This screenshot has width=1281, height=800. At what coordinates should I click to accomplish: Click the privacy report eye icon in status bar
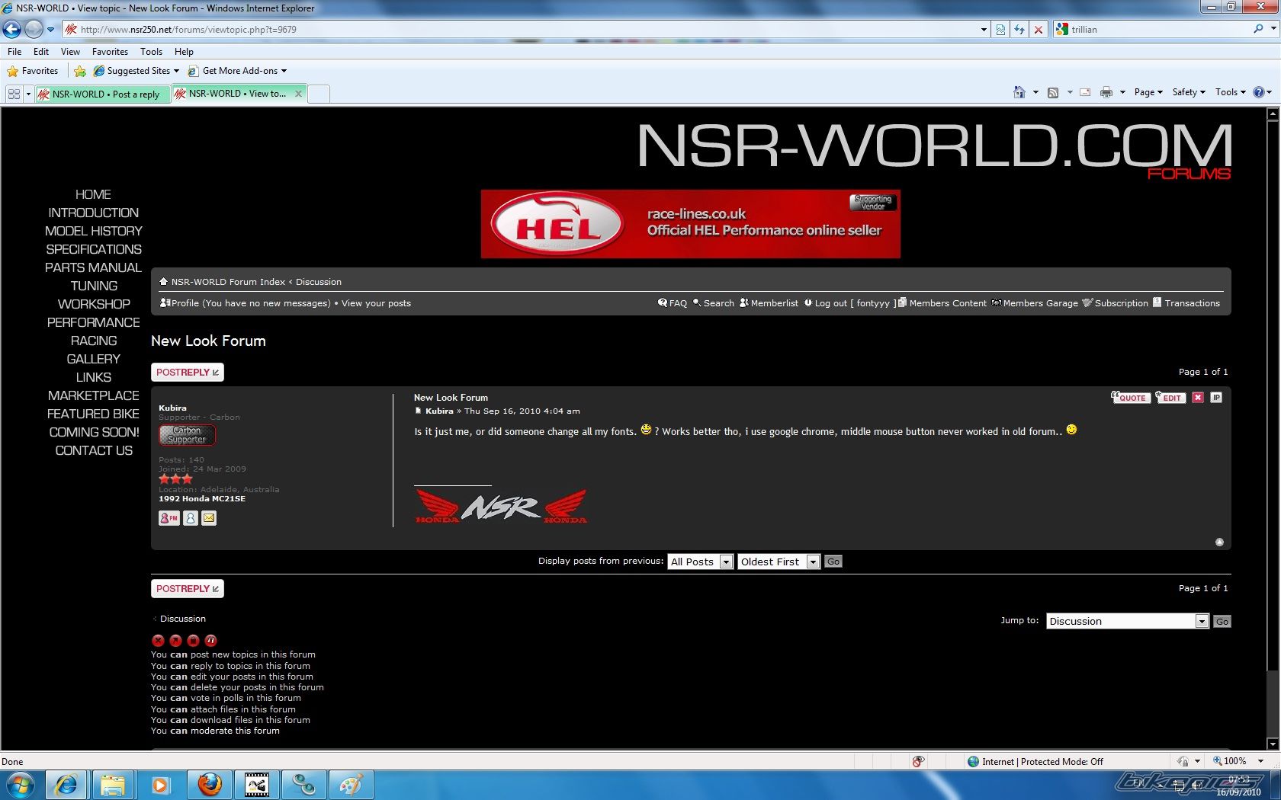click(x=918, y=761)
